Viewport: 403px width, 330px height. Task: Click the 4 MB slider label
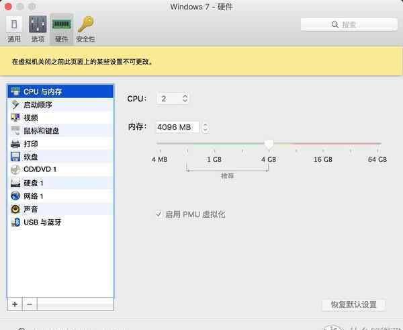[159, 159]
